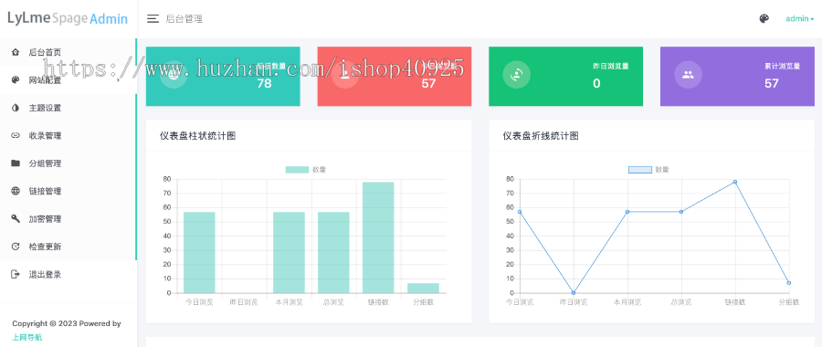
Task: Follow the 上网导航 footer link
Action: [x=27, y=338]
